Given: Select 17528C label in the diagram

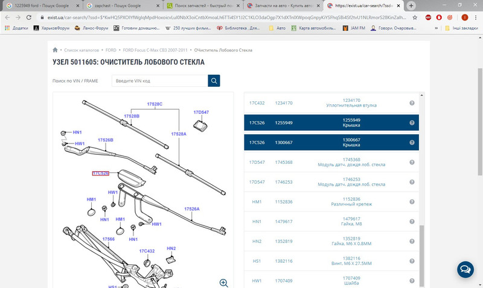Looking at the screenshot, I should pyautogui.click(x=155, y=104).
